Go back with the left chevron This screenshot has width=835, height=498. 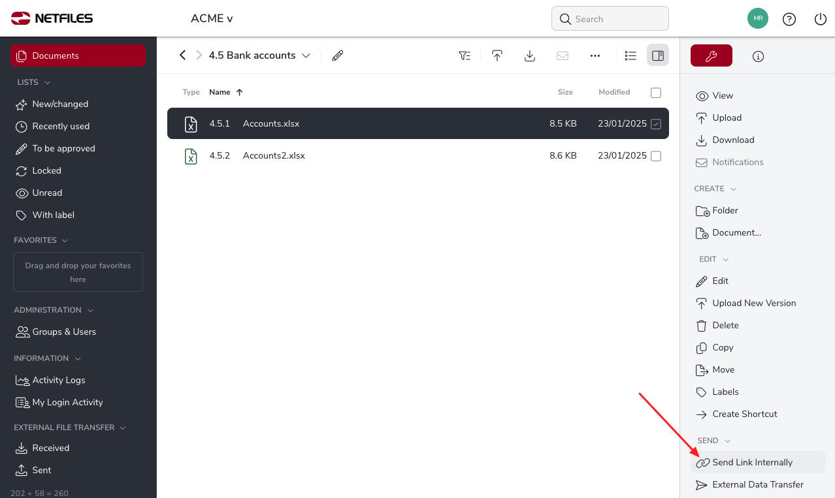coord(182,55)
